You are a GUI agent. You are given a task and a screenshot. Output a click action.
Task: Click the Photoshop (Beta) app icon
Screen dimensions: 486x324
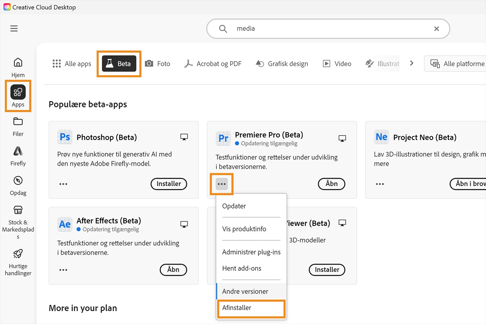pyautogui.click(x=64, y=137)
